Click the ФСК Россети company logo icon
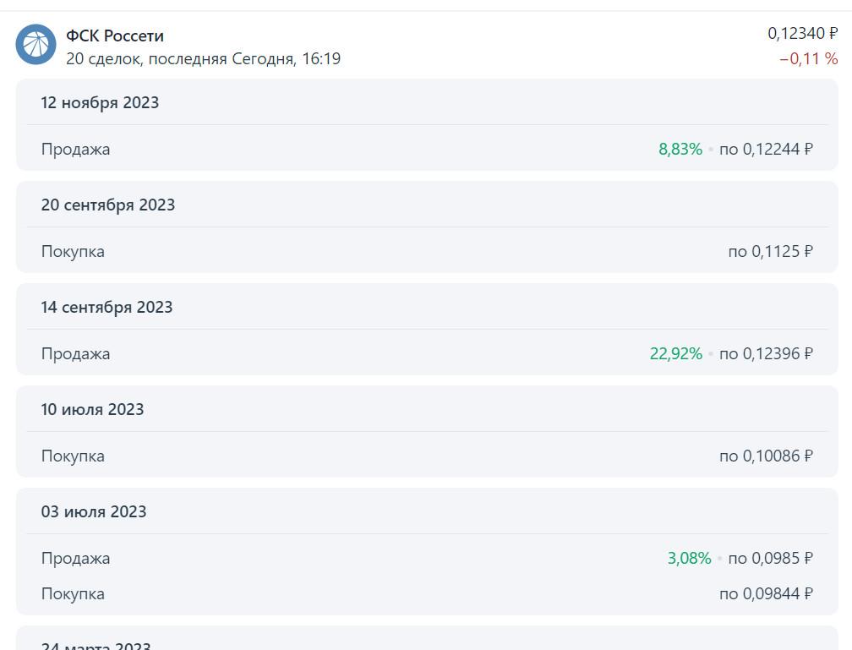 [35, 45]
